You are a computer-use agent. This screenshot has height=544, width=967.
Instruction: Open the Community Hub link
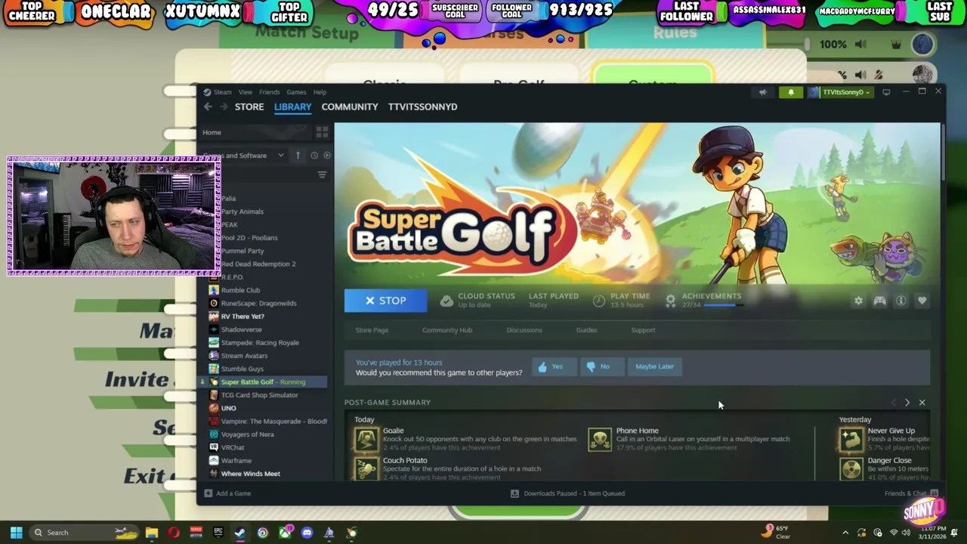tap(447, 330)
